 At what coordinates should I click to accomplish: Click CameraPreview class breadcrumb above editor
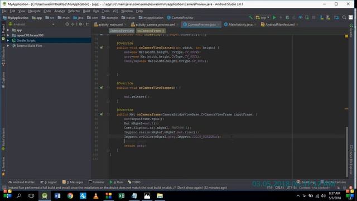pos(122,31)
